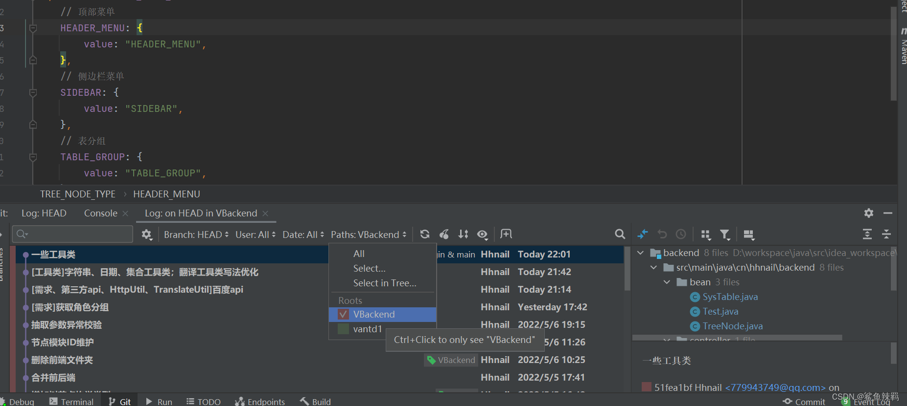Open the Paths: VBackend filter dropdown
The width and height of the screenshot is (907, 406).
tap(369, 235)
